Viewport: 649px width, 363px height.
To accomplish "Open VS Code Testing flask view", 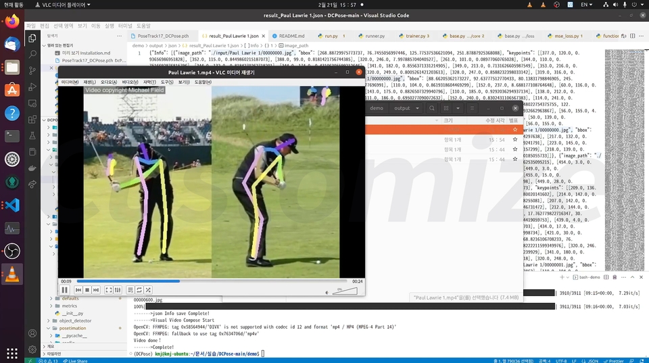I will coord(32,135).
